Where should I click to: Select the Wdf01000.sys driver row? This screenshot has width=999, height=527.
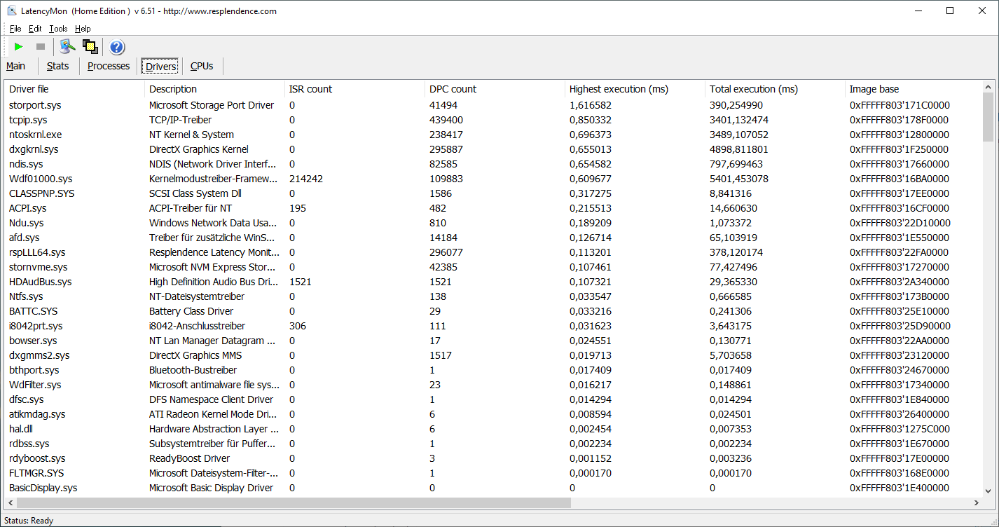coord(493,179)
